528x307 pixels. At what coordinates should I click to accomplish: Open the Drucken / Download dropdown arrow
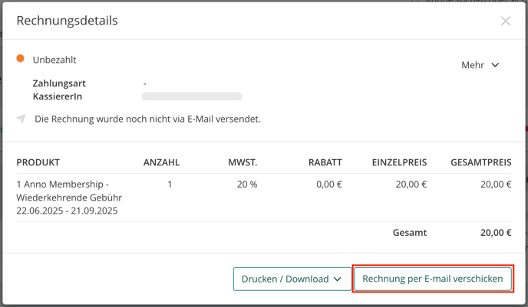click(338, 279)
